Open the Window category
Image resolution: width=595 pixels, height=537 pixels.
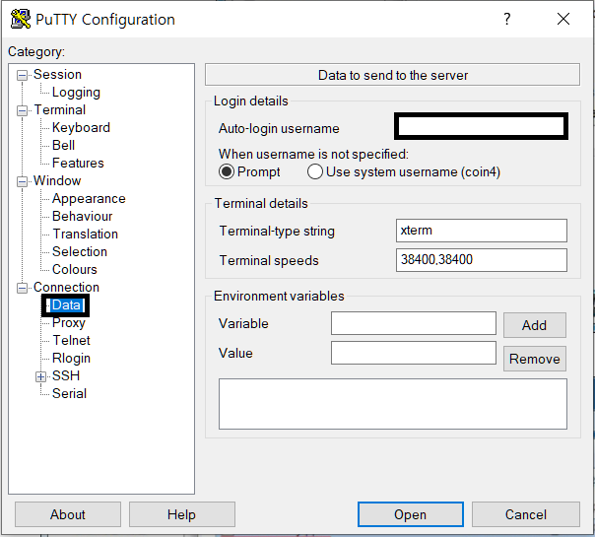[57, 181]
